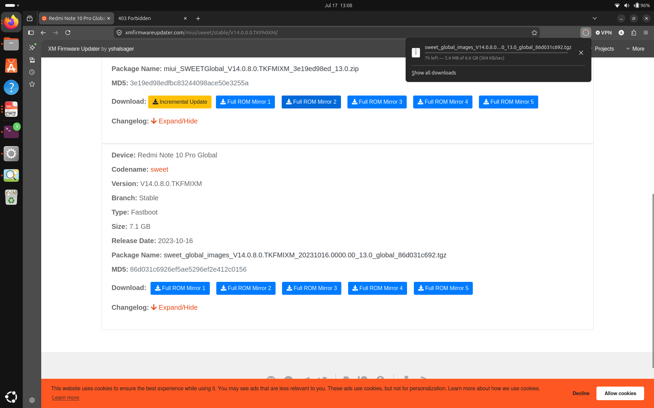654x408 pixels.
Task: Download Fastboot Full ROM Mirror 2
Action: pyautogui.click(x=246, y=288)
